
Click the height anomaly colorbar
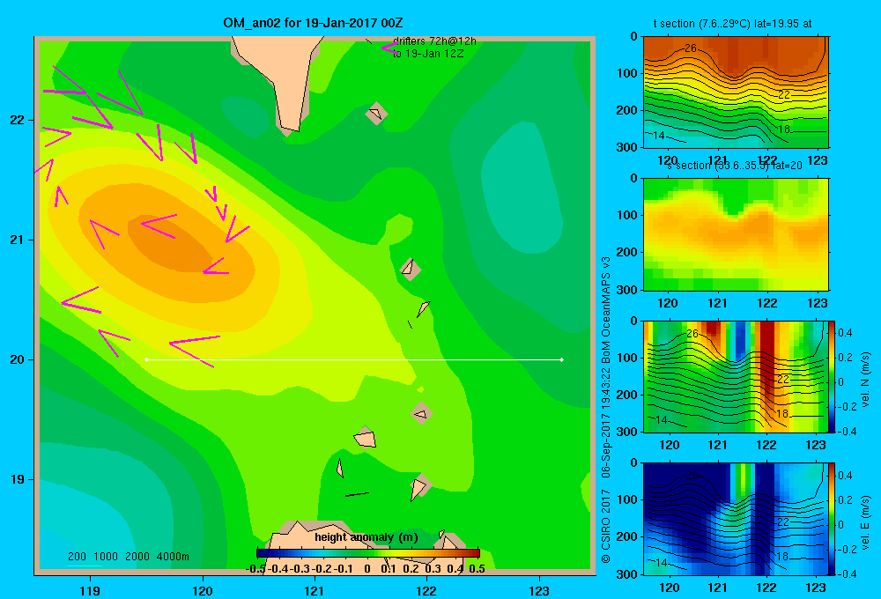click(368, 553)
